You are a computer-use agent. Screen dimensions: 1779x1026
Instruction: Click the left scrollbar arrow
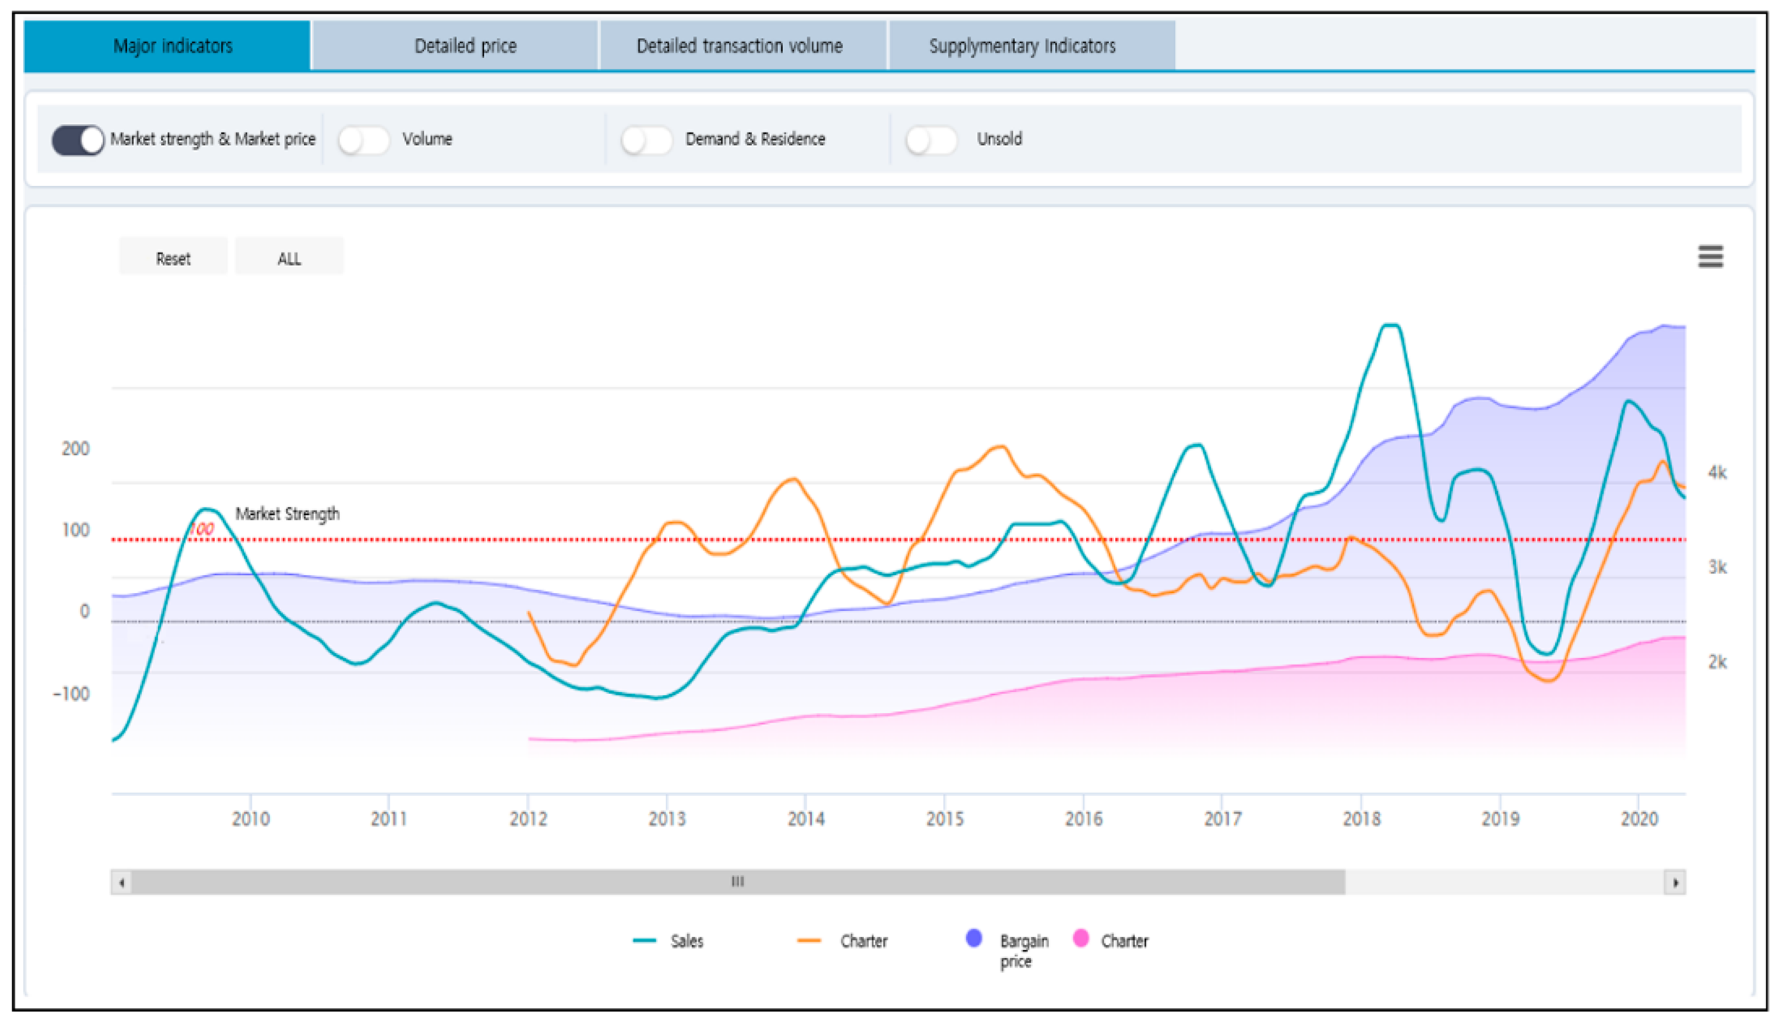(122, 882)
